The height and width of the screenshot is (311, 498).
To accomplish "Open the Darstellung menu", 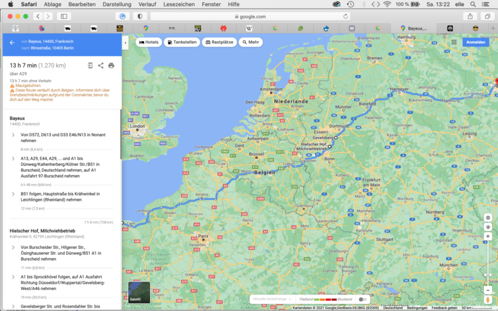I will (117, 4).
